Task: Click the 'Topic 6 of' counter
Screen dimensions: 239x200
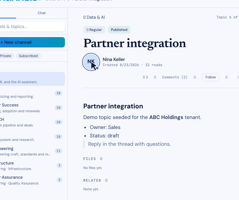Action: pos(227,17)
